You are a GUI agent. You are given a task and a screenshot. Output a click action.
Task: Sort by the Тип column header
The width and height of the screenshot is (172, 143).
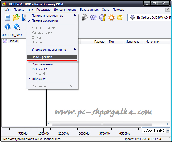coord(115,42)
